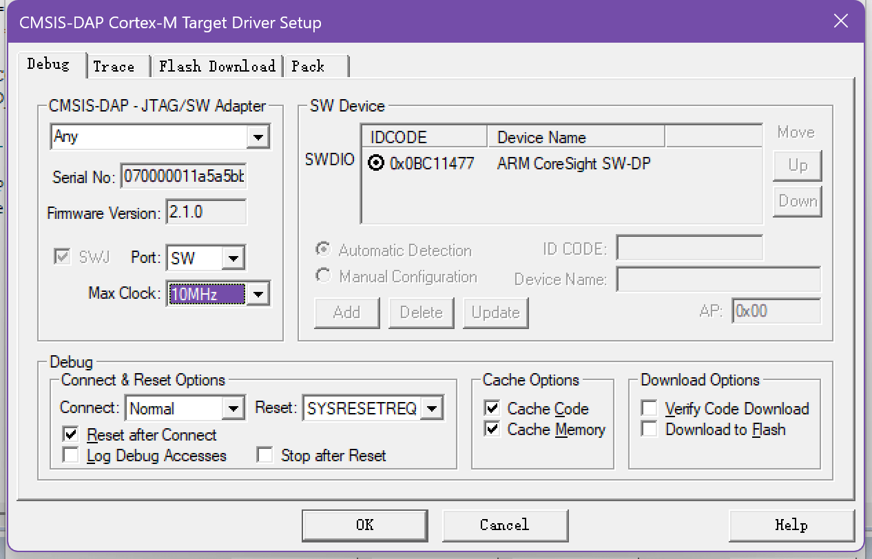Open the Flash Download tab

(217, 66)
